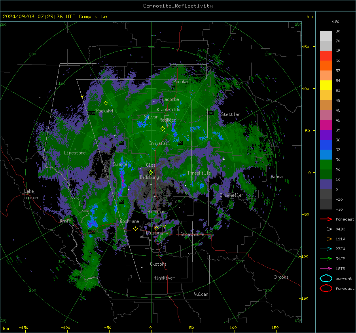356x333 pixels.
Task: Click the cyan current ellipse legend icon
Action: [326, 278]
